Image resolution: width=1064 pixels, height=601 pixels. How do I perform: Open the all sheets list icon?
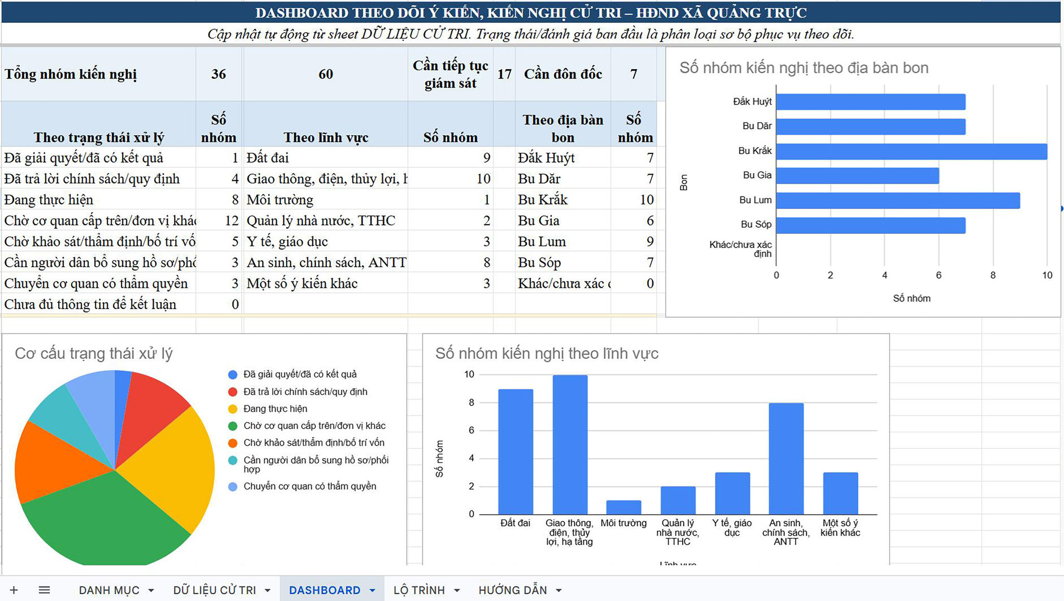click(44, 590)
